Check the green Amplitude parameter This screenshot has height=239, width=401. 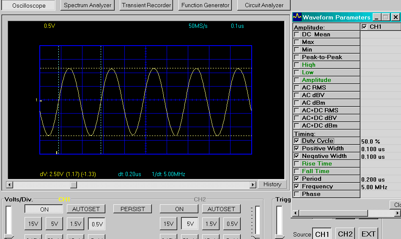click(x=297, y=80)
